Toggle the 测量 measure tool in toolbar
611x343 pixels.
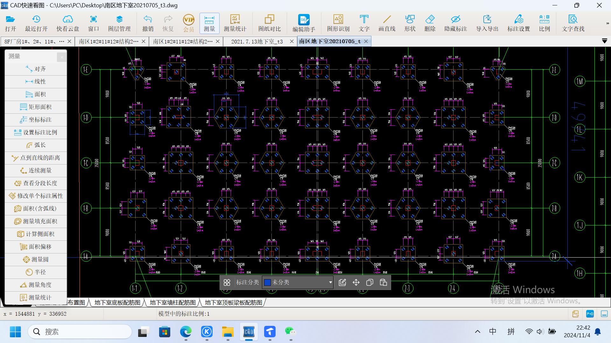click(x=209, y=23)
